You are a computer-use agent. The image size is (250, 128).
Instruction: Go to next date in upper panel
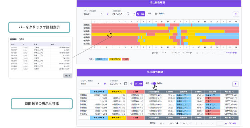134,14
